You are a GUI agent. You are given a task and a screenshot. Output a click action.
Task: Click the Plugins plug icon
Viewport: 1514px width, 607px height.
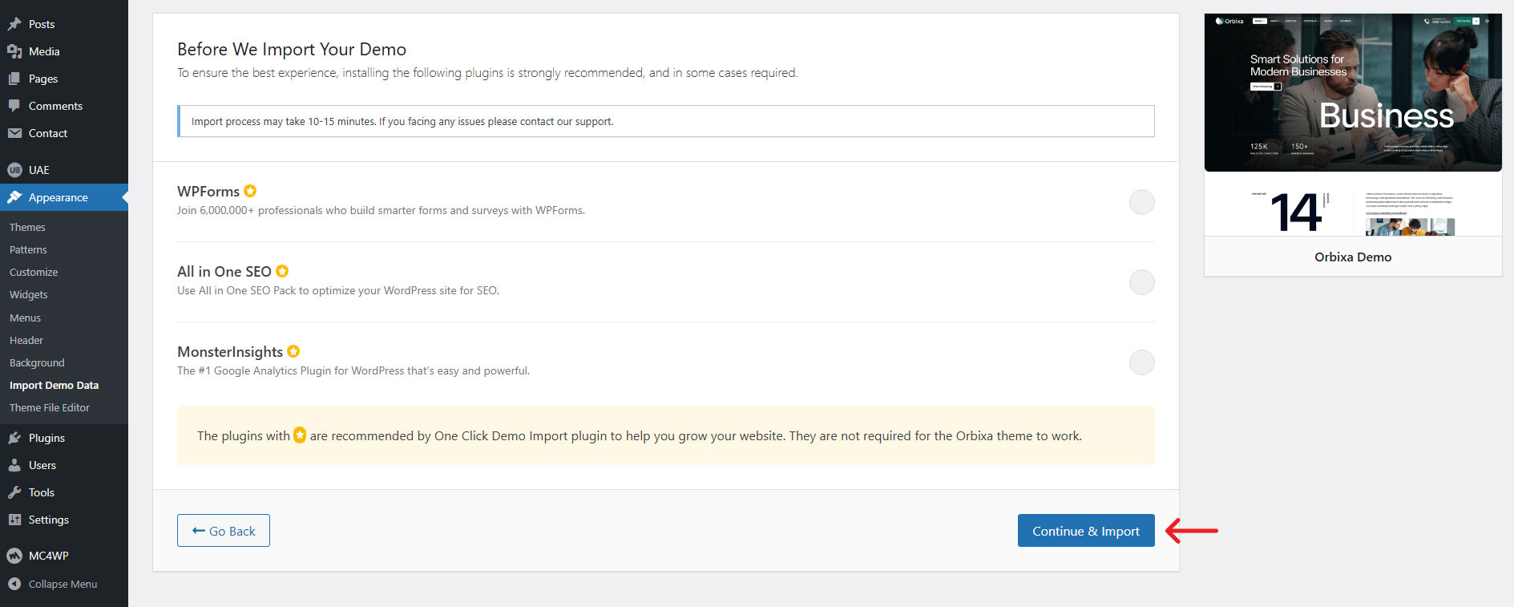coord(14,438)
